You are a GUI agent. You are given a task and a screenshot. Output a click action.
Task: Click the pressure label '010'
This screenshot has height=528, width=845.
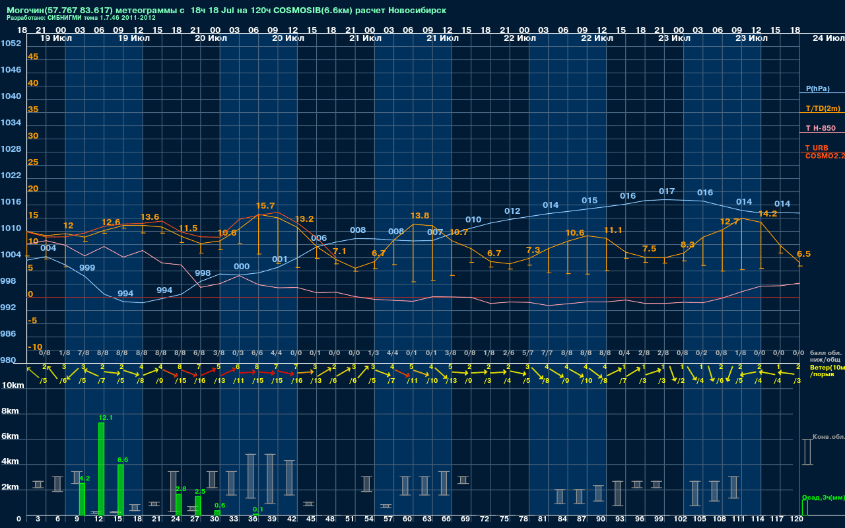(x=473, y=220)
